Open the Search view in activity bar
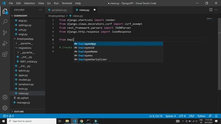 coord(5,22)
